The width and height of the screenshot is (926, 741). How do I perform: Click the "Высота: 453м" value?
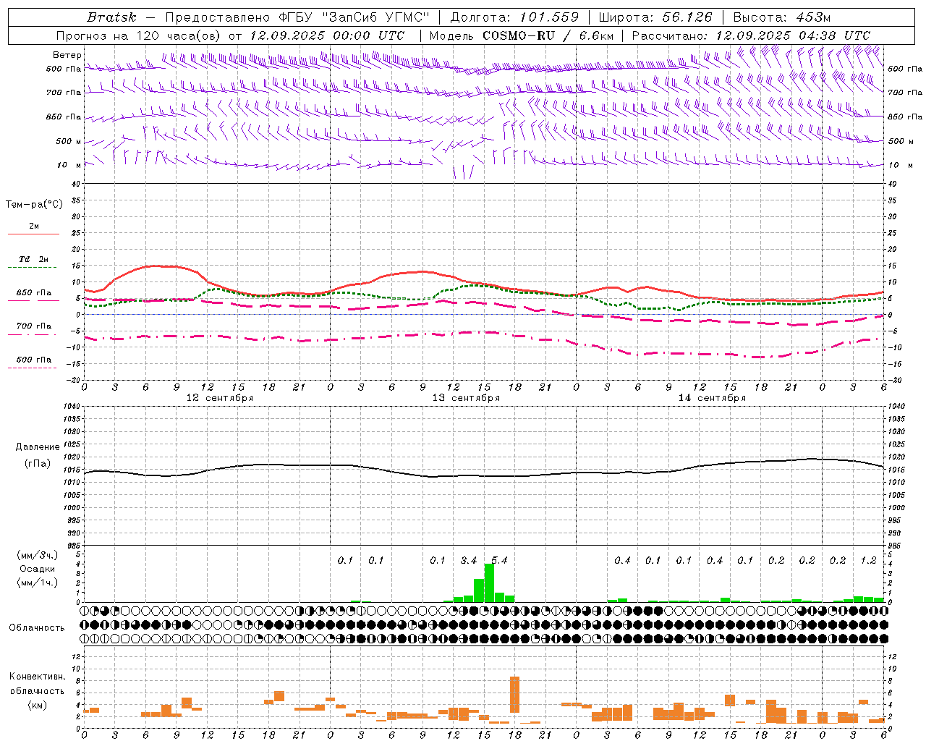coord(782,17)
